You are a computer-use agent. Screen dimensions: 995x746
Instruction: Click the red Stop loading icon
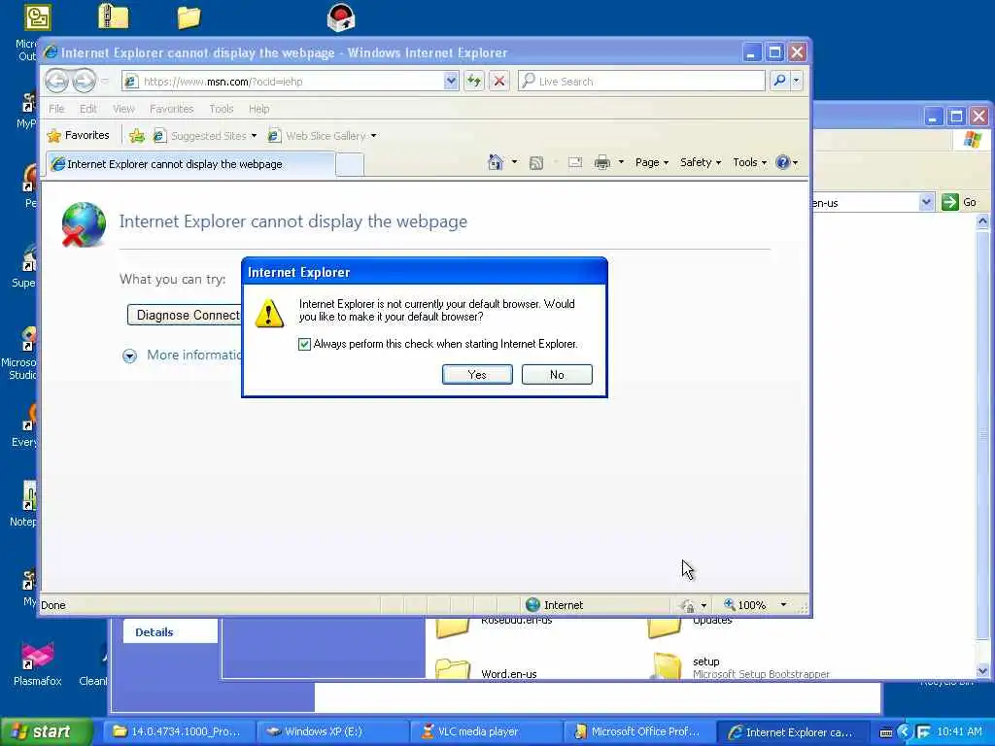[499, 81]
